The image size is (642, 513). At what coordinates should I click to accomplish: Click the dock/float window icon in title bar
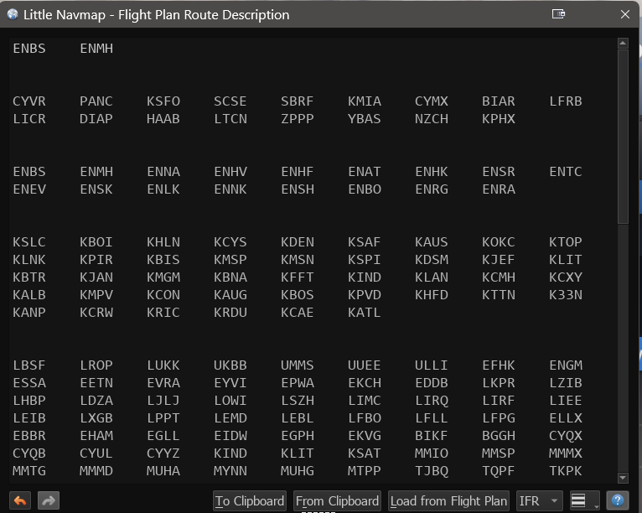click(x=558, y=14)
